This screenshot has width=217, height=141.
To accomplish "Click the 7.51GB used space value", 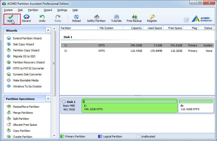I will point(158,45).
